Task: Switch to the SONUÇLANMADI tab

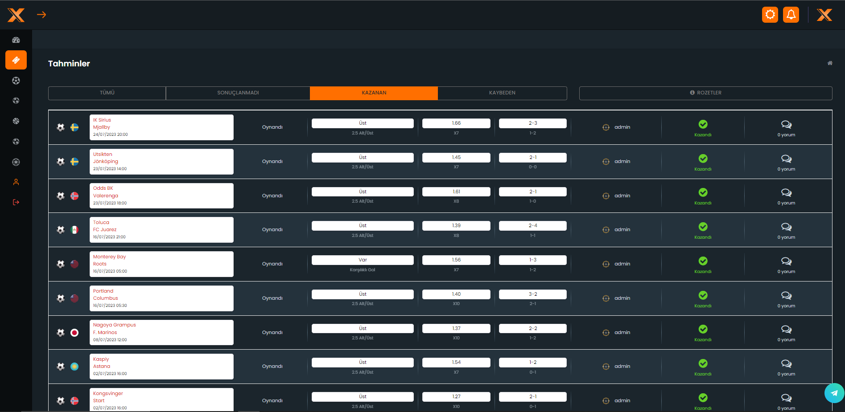Action: pos(238,93)
